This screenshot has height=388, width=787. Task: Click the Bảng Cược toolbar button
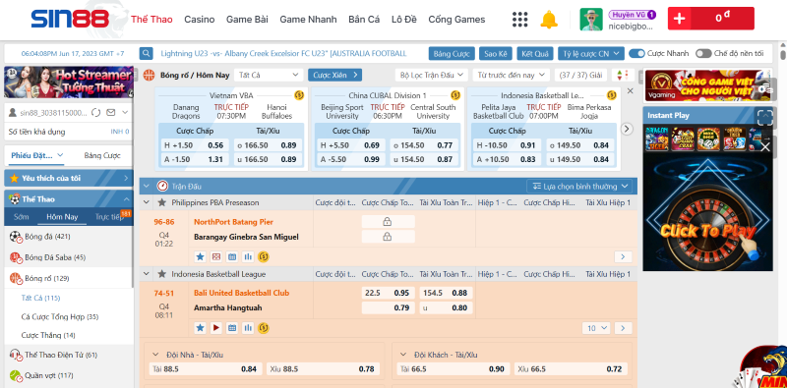tap(452, 53)
